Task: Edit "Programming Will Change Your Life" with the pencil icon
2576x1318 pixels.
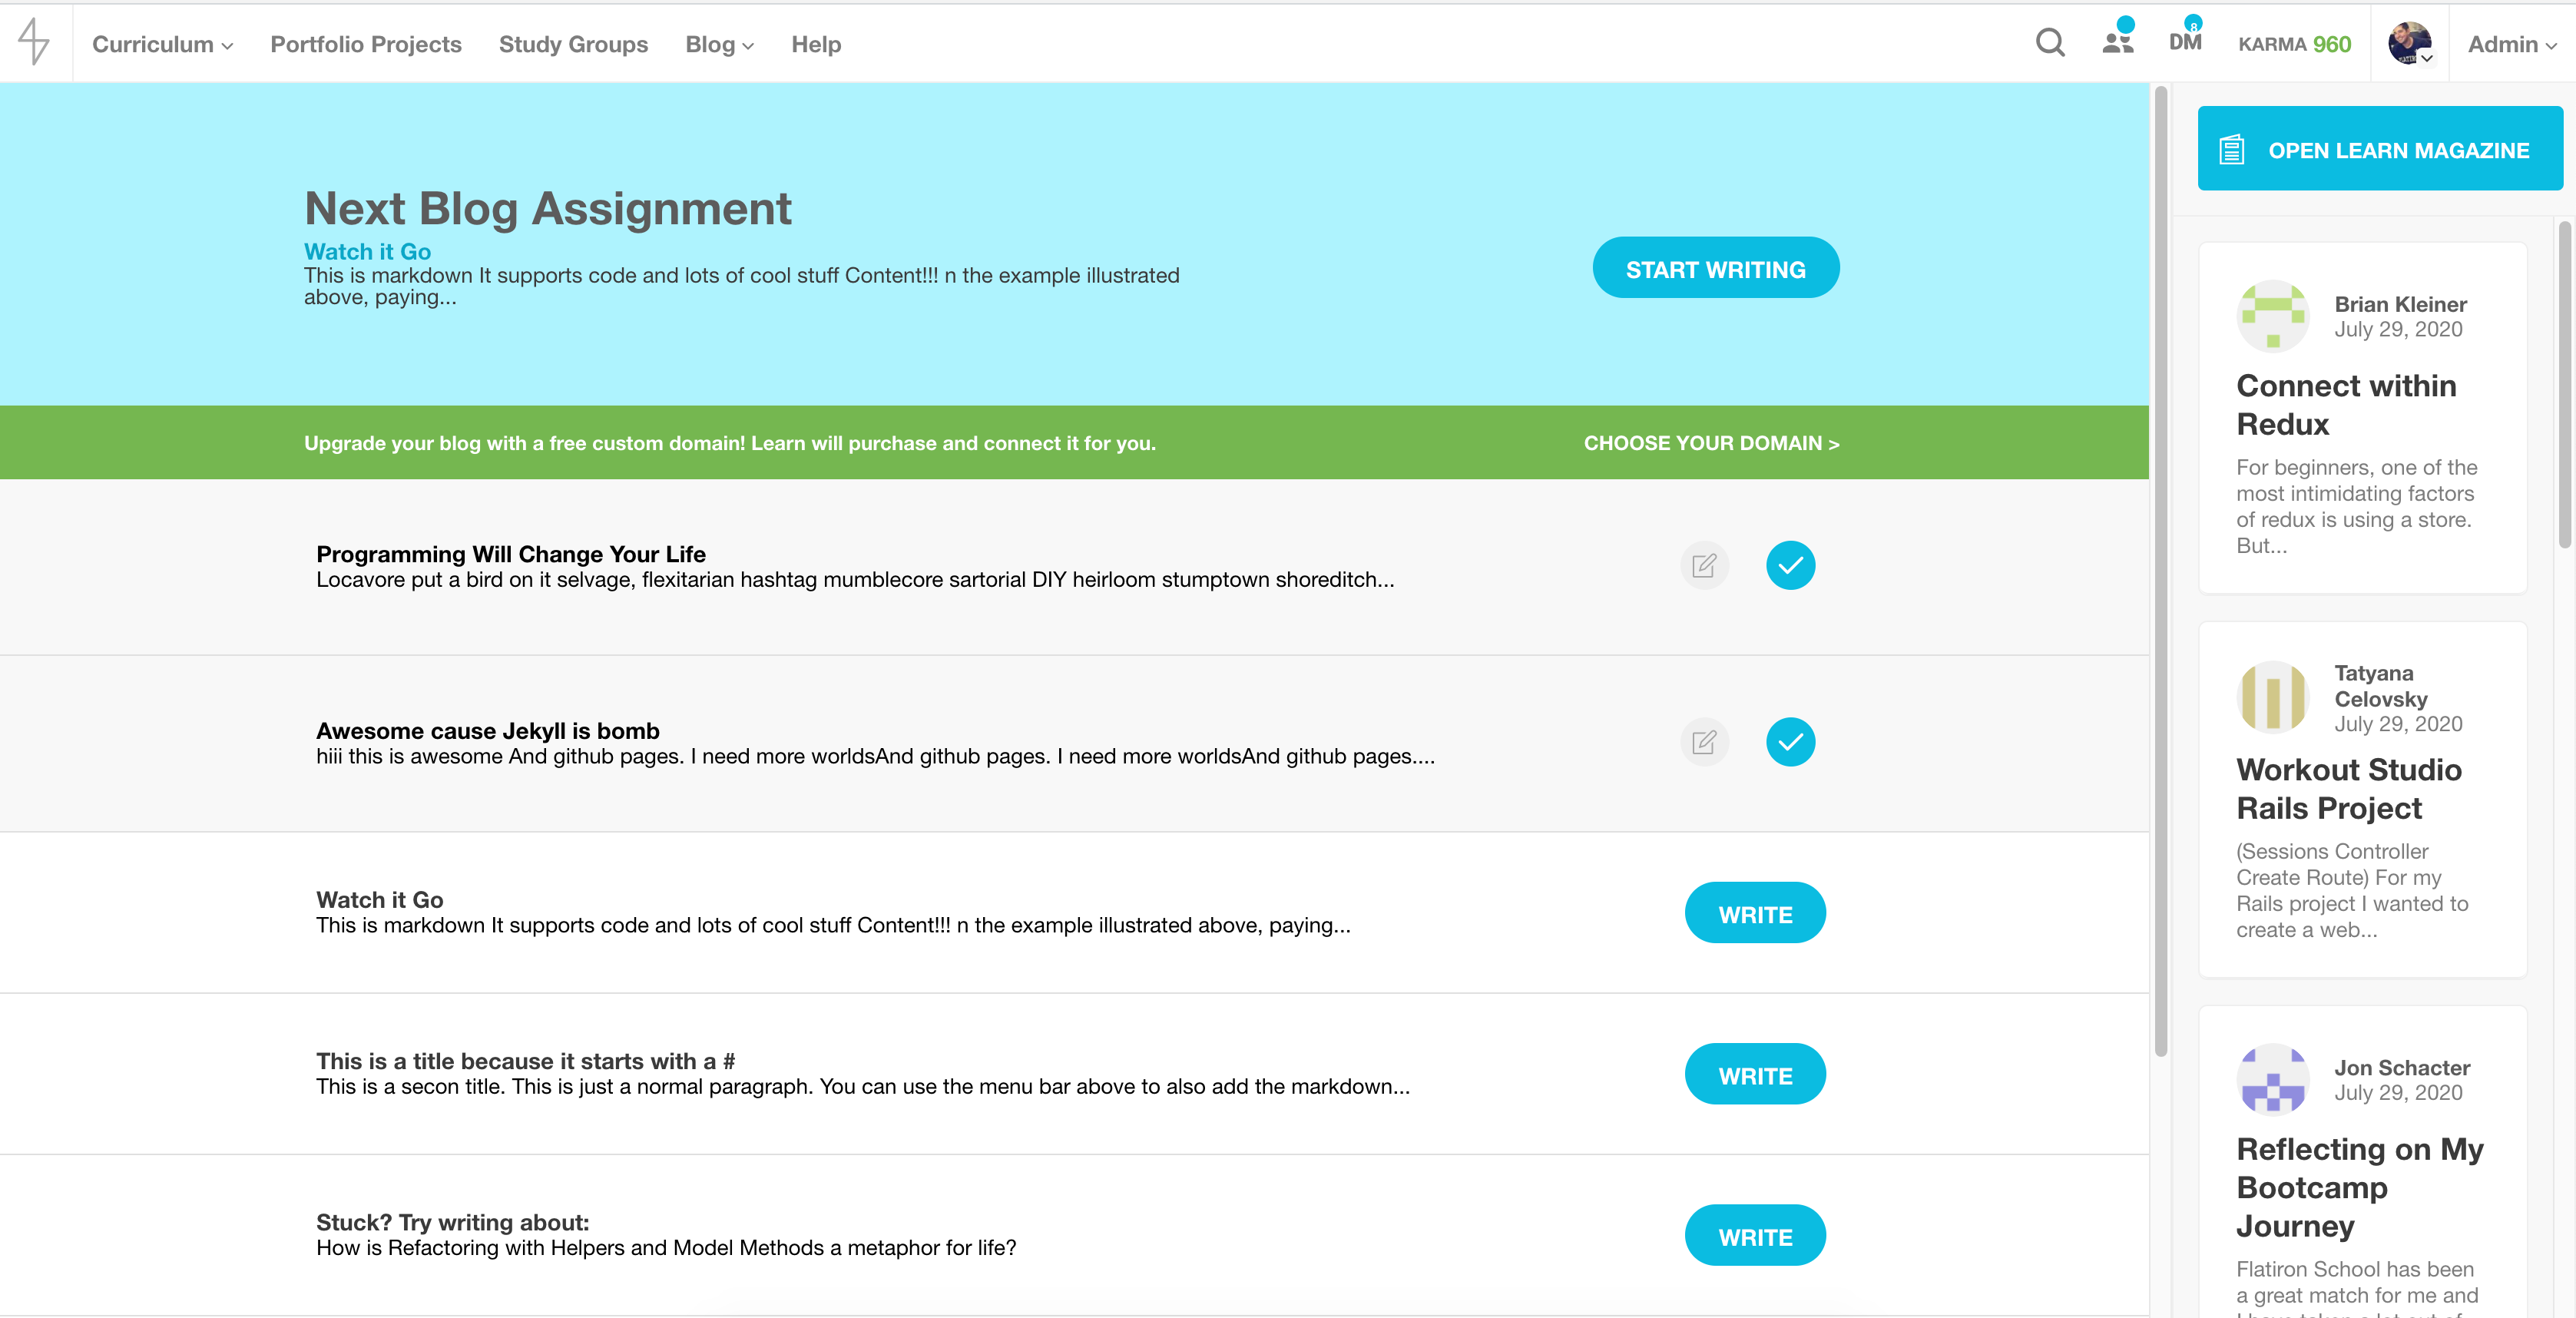Action: pyautogui.click(x=1705, y=565)
